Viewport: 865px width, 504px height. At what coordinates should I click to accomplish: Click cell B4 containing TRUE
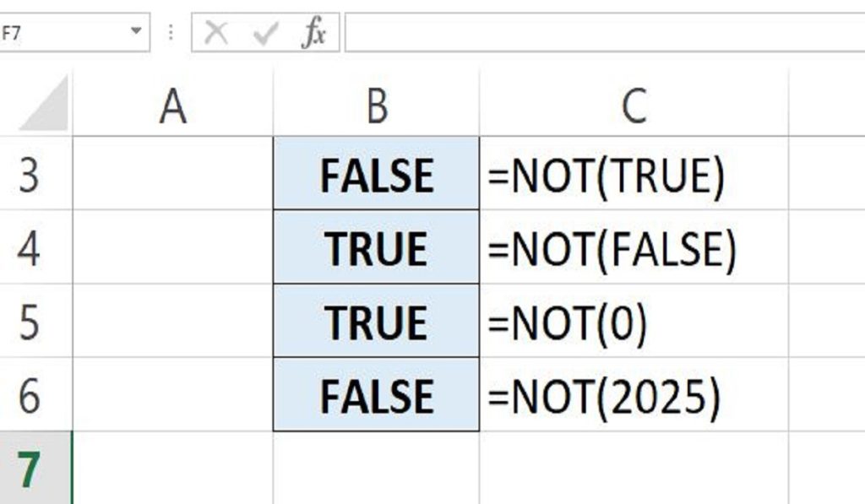coord(376,248)
